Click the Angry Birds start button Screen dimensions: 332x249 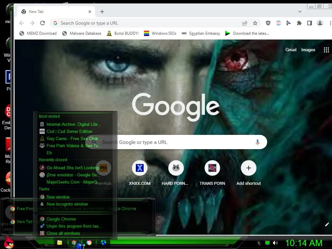(x=9, y=243)
